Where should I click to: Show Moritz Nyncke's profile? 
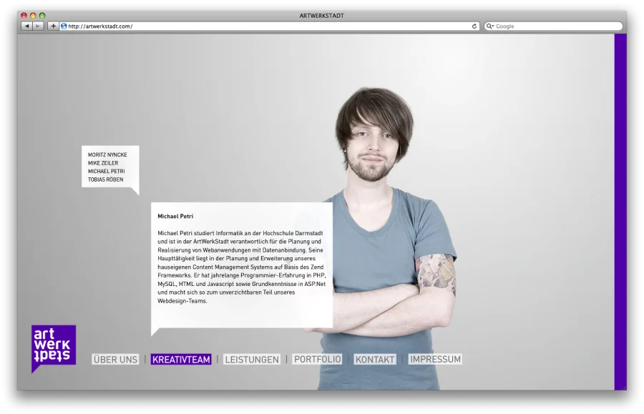[x=107, y=154]
